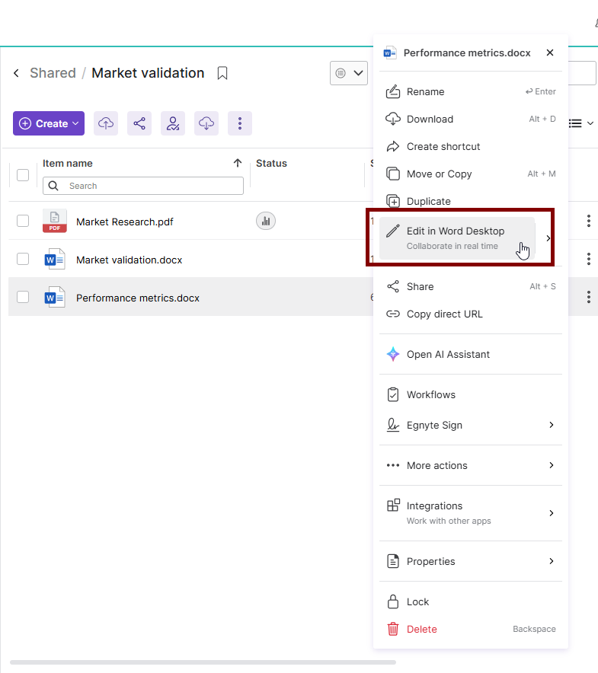
Task: Open the view filter dropdown near breadcrumb
Action: 349,73
